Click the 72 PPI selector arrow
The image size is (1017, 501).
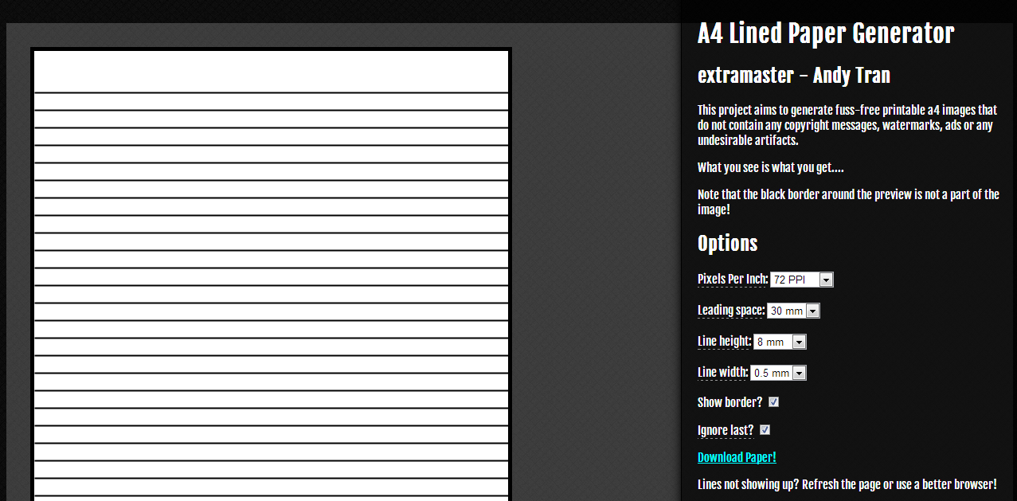[827, 280]
